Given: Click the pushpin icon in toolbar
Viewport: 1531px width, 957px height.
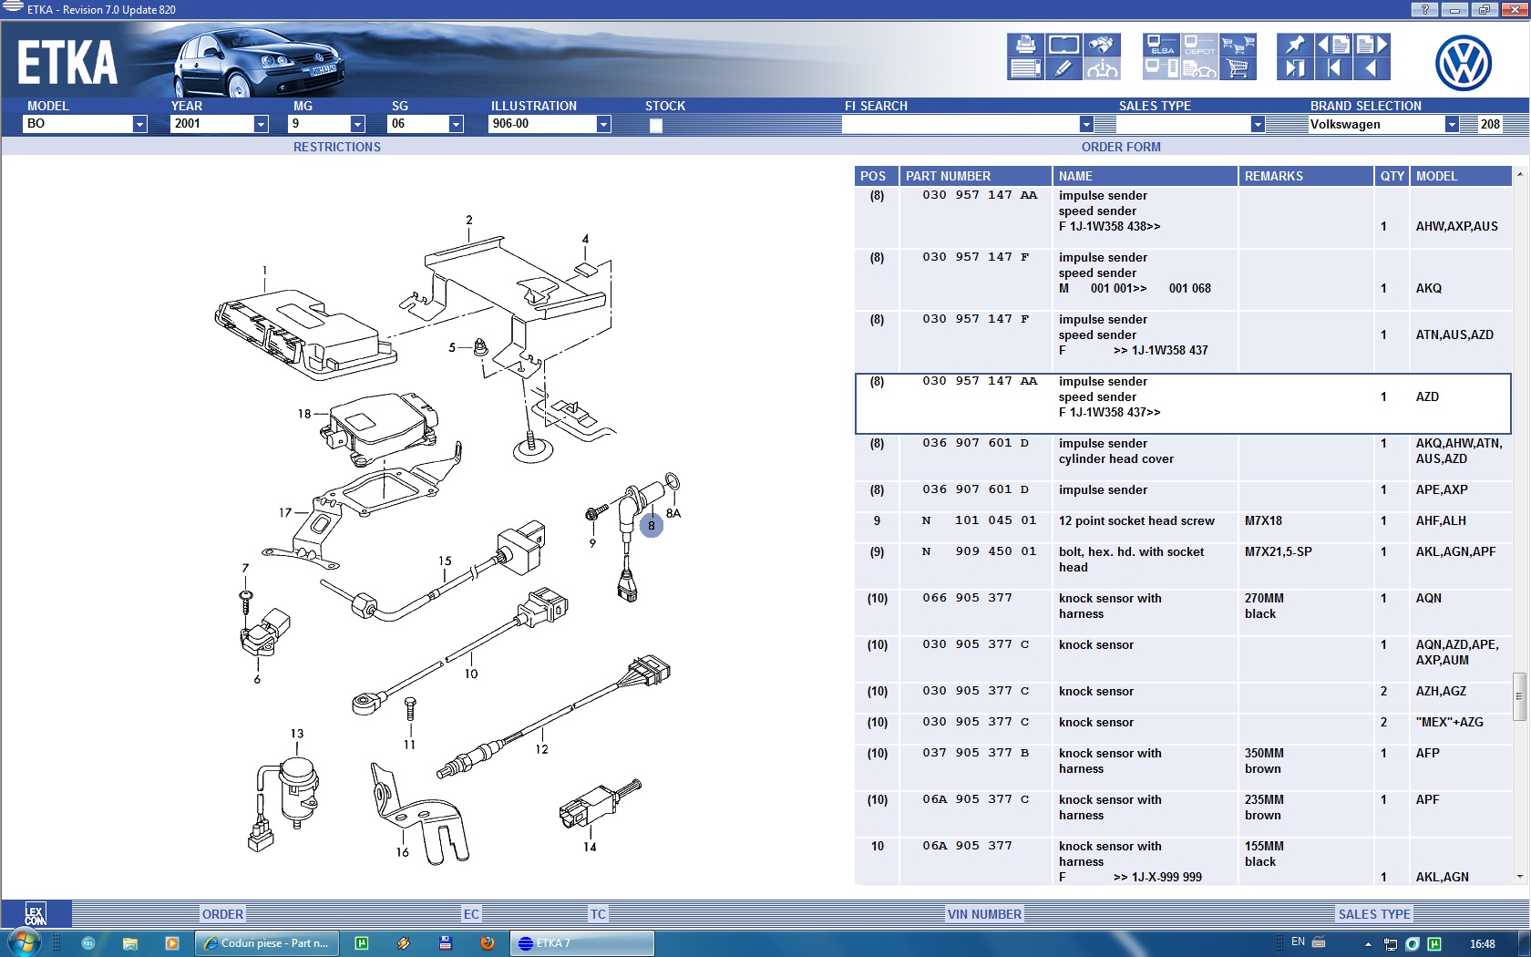Looking at the screenshot, I should [1294, 45].
